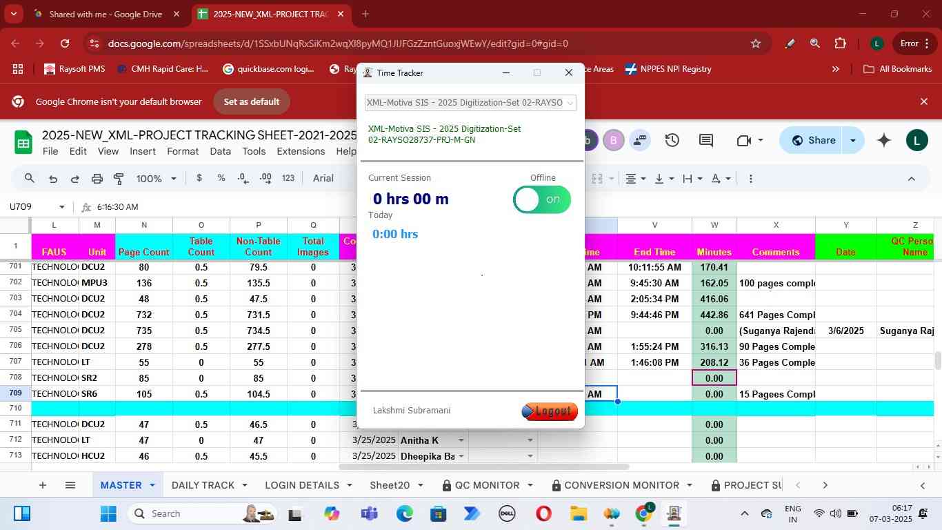
Task: Open the Extensions menu
Action: tap(301, 151)
